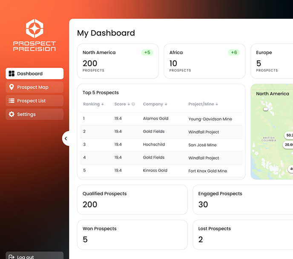Sort table by Score arrow
Screen dimensions: 293x259
coord(129,104)
